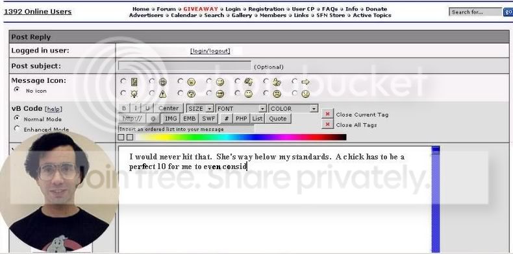Viewport: 513px width, 254px height.
Task: Open User CP menu item
Action: coord(303,9)
